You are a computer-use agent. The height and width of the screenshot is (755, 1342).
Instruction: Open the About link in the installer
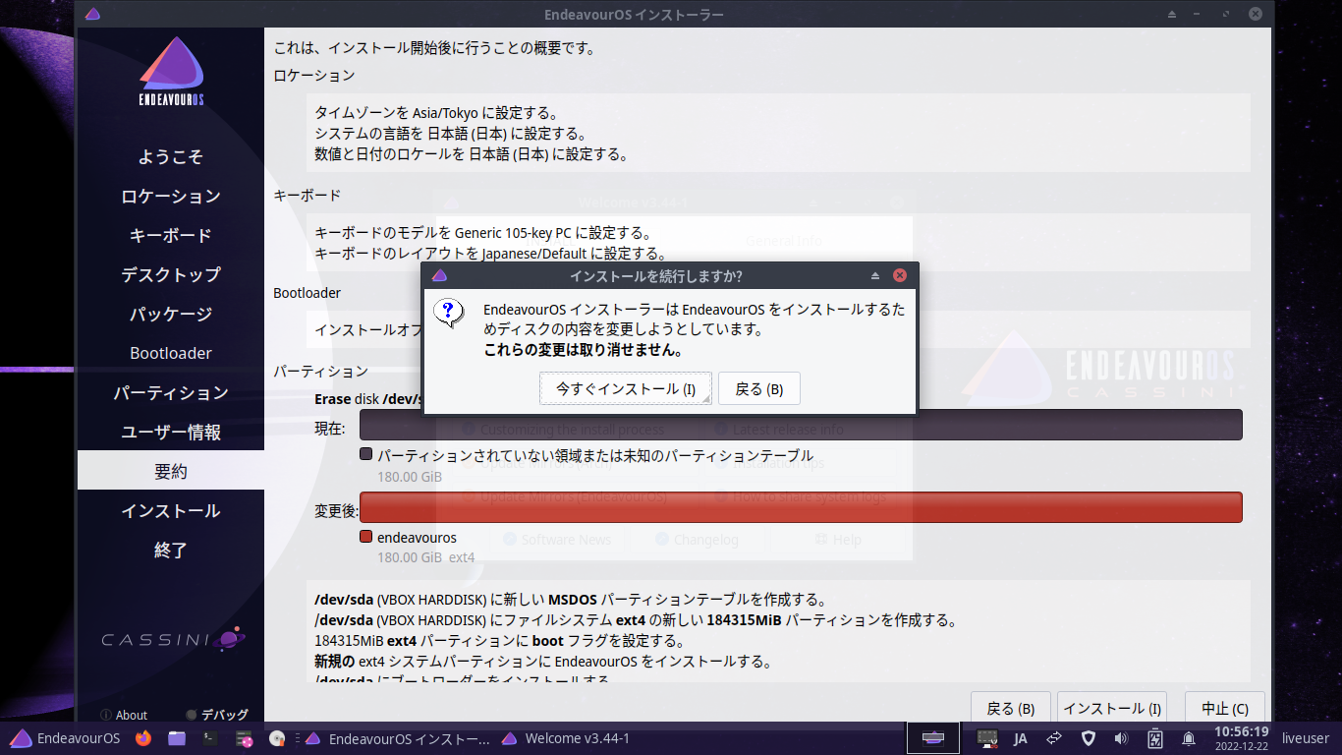point(124,715)
